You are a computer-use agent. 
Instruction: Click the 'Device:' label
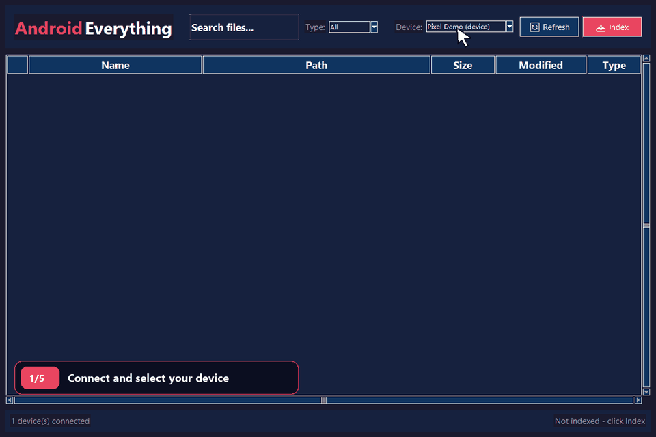point(409,27)
